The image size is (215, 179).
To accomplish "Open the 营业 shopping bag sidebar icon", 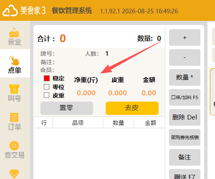I will pos(14,32).
